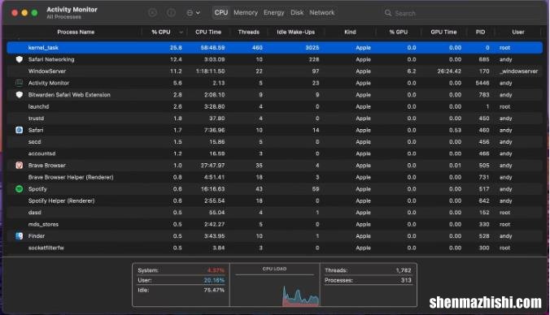Sort by PID column header
550x315 pixels.
480,32
